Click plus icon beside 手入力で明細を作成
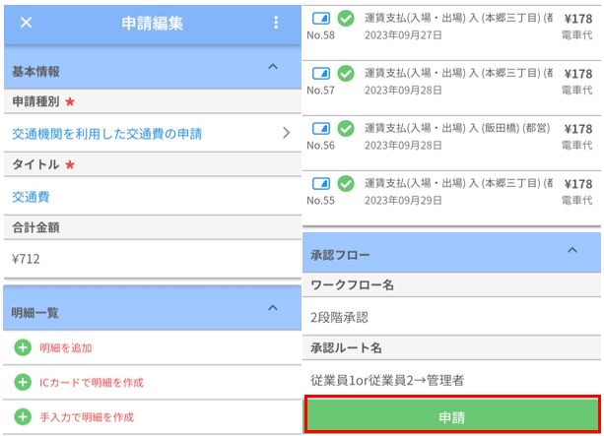 23,416
